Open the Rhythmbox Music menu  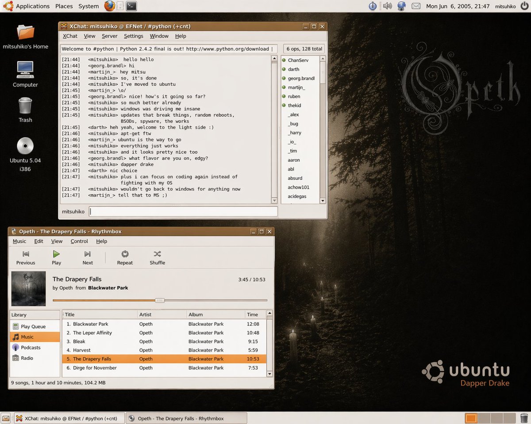tap(19, 241)
